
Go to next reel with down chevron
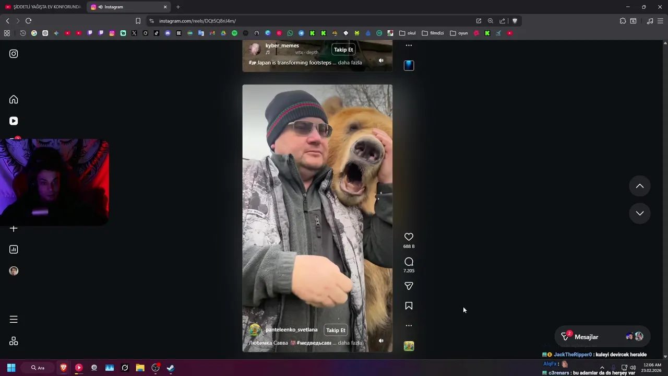click(x=640, y=213)
